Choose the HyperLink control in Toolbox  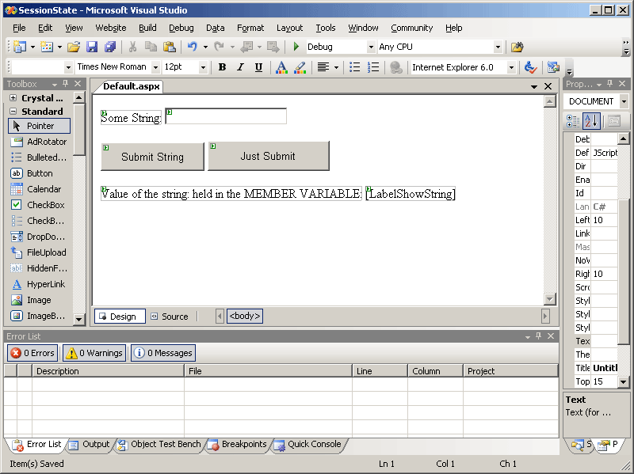coord(45,284)
